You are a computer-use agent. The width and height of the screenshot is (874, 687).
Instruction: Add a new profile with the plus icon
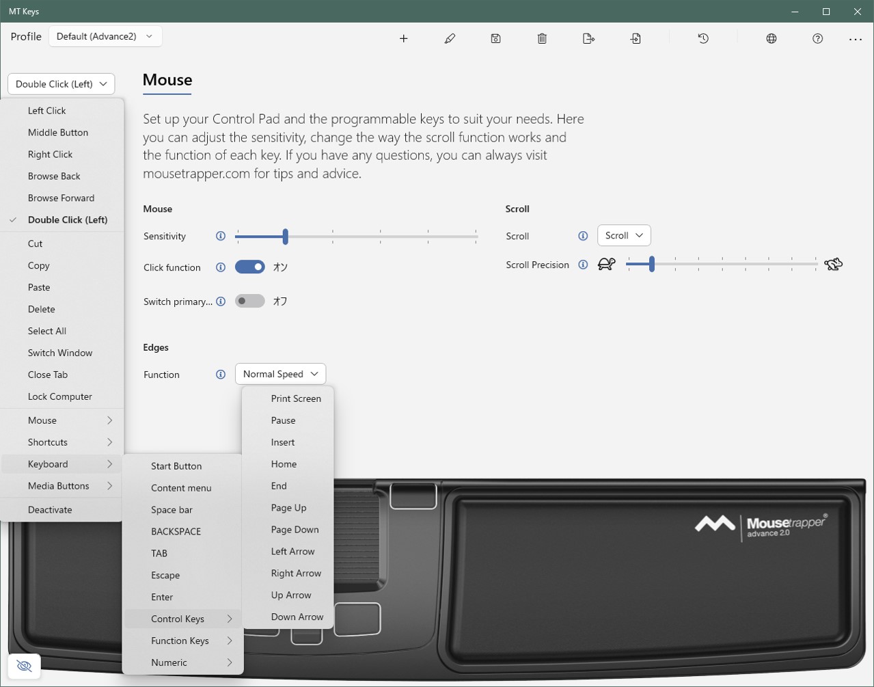pyautogui.click(x=404, y=39)
